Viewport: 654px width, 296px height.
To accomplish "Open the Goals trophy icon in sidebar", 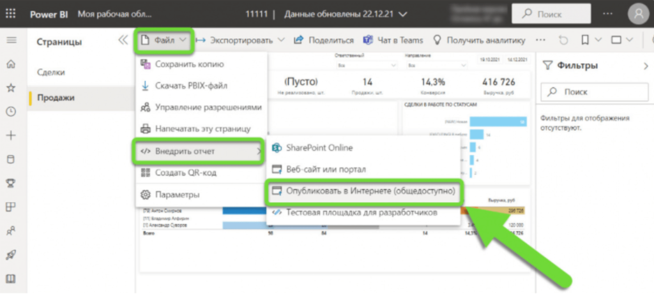I will click(11, 183).
